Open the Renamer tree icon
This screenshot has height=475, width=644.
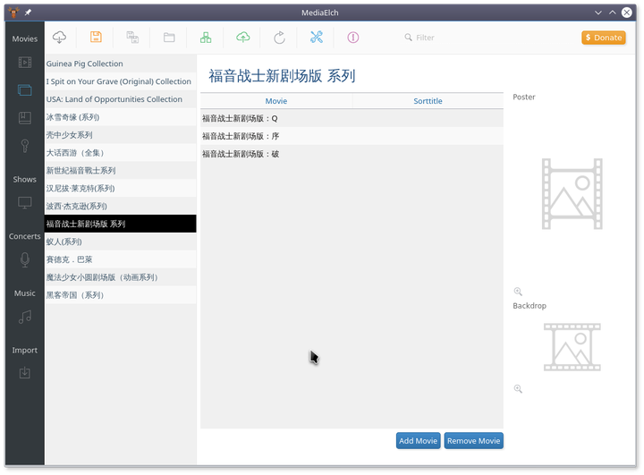[x=206, y=38]
